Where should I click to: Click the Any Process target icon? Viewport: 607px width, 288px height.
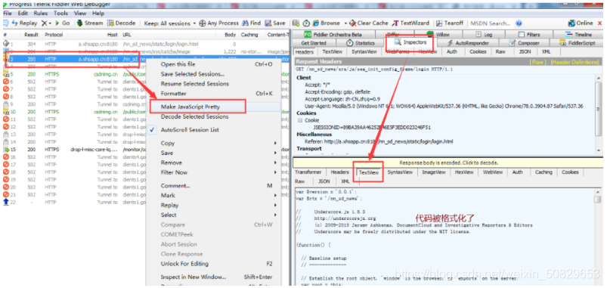tap(203, 23)
